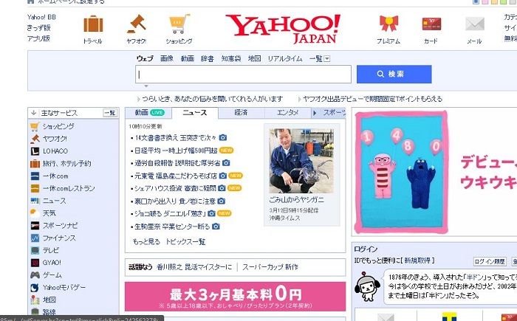Click the ログイン履歴 button

click(489, 261)
